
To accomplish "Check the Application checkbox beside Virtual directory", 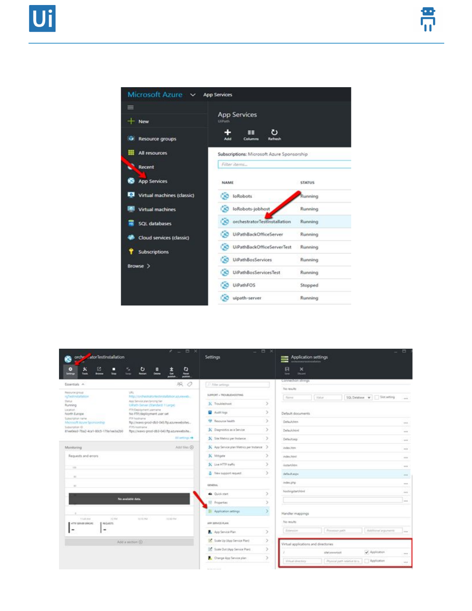I will click(x=367, y=561).
